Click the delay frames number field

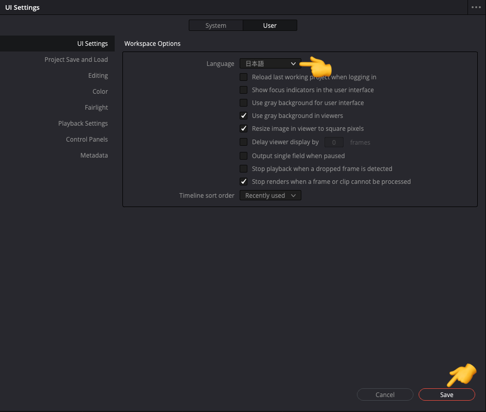334,142
